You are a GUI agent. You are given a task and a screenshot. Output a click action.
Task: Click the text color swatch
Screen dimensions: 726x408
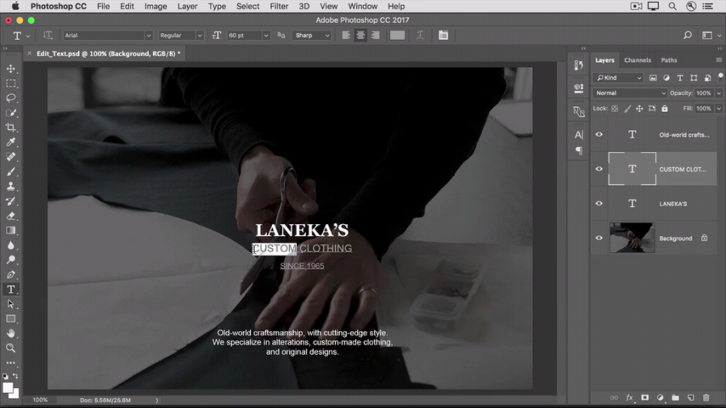coord(398,35)
